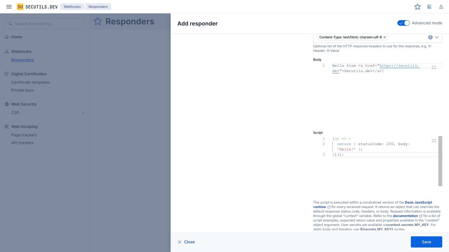
Task: Remove the Content-Type header chip
Action: tap(385, 37)
